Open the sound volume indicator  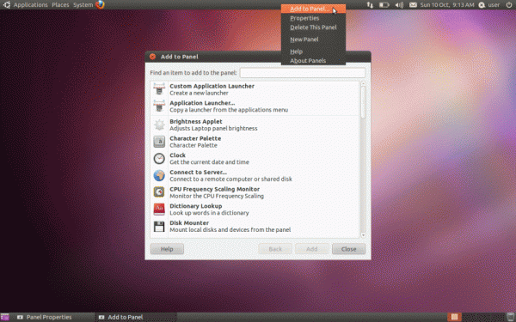click(399, 5)
